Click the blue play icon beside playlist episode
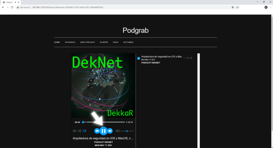 click(139, 58)
